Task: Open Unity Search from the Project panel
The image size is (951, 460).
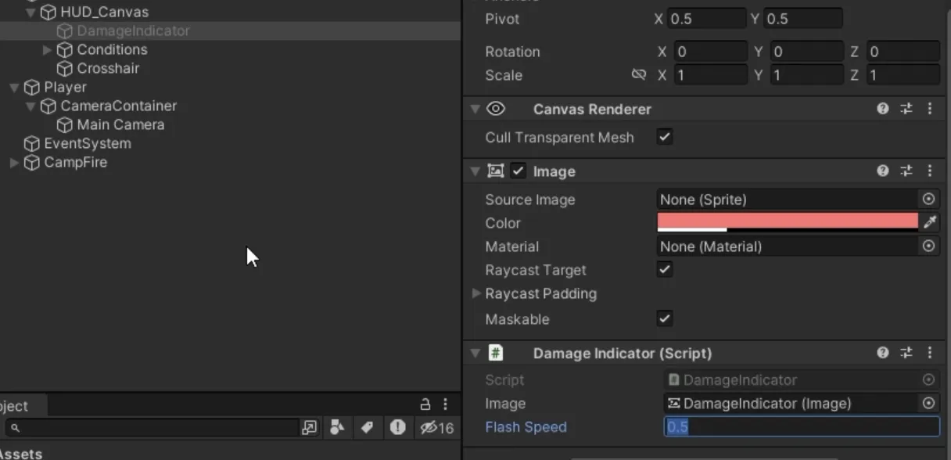Action: point(310,428)
